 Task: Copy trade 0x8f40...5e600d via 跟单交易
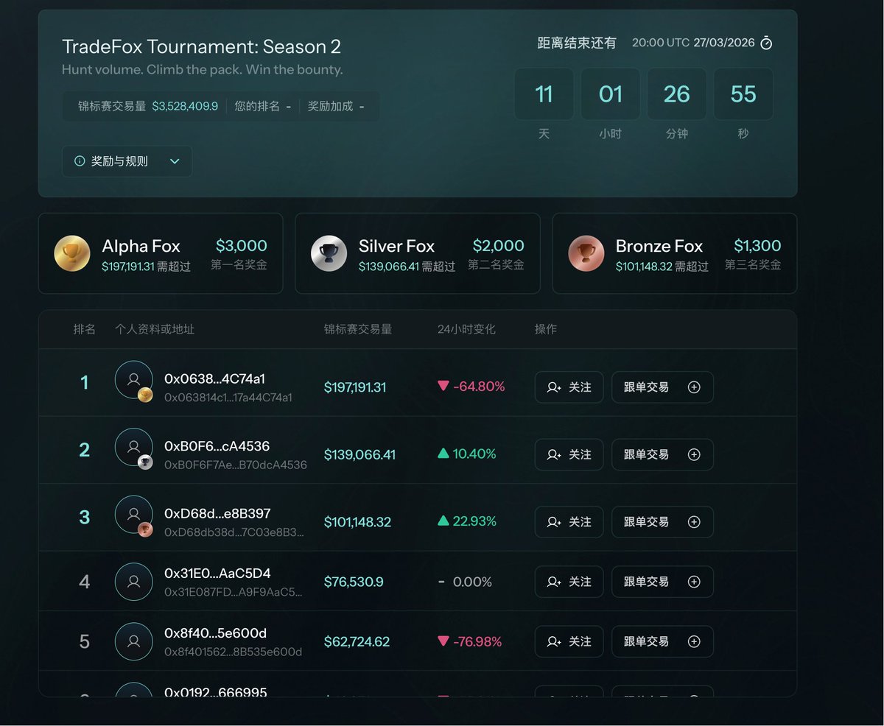(662, 641)
